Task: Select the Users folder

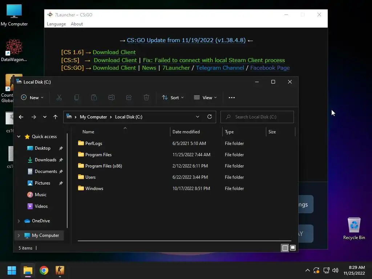Action: [90, 177]
